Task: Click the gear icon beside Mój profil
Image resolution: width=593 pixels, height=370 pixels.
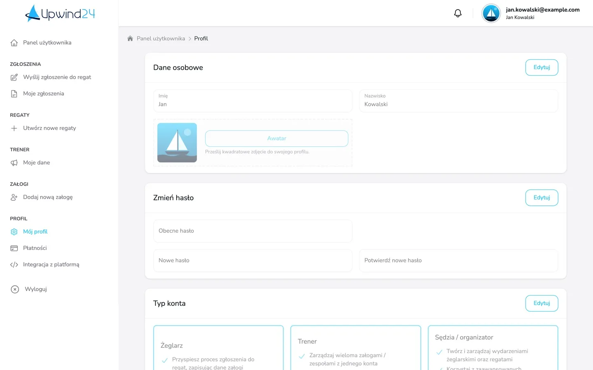Action: point(14,232)
